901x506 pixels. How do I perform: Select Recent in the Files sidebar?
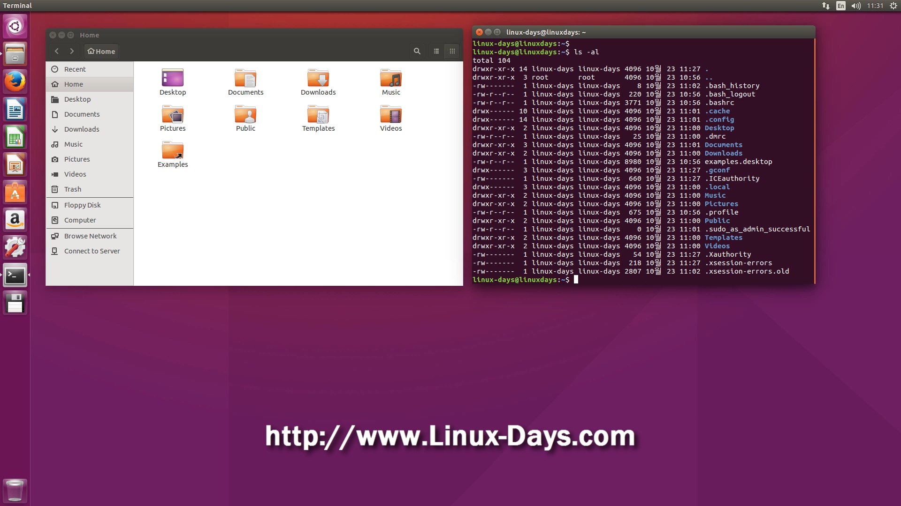coord(90,69)
